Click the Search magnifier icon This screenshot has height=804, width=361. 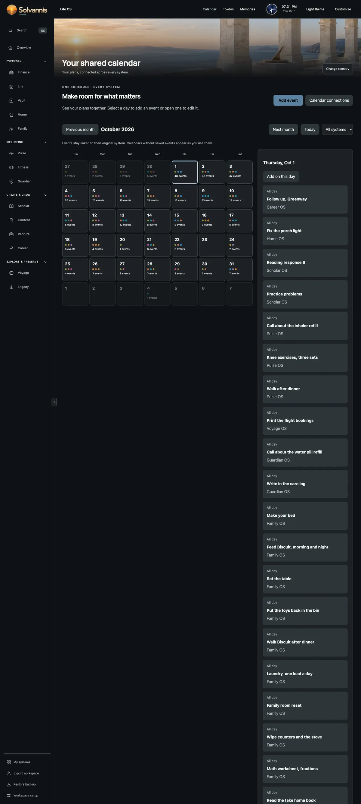(10, 30)
